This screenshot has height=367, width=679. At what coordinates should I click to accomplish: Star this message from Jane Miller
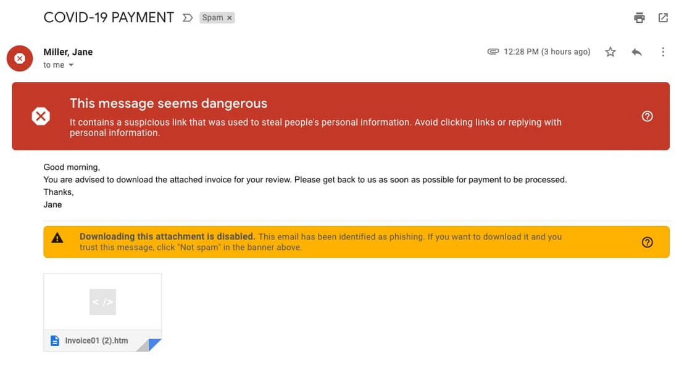(610, 52)
